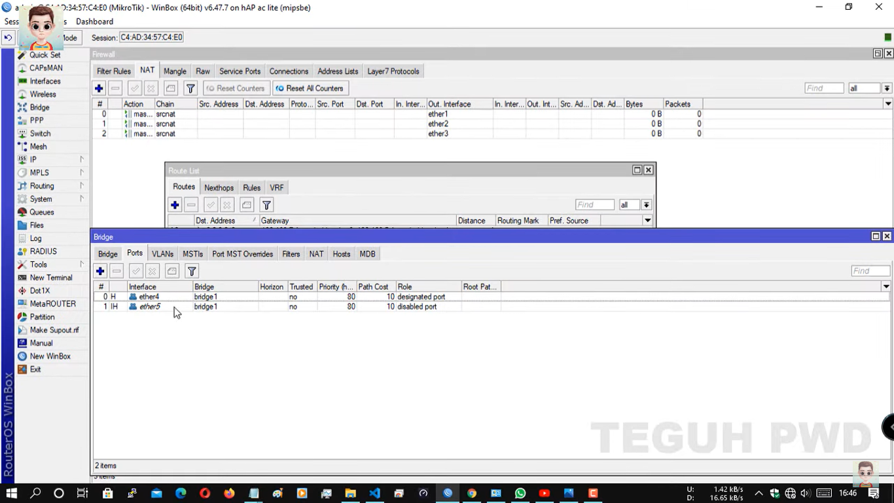Remove selected rule in Firewall toolbar
This screenshot has height=503, width=894.
coord(115,88)
